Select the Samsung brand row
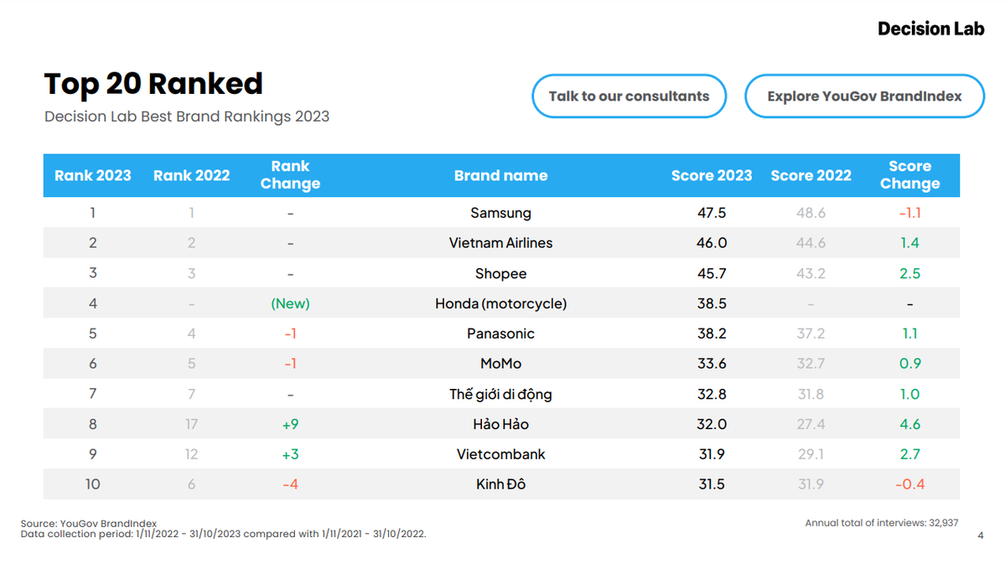 click(x=500, y=213)
